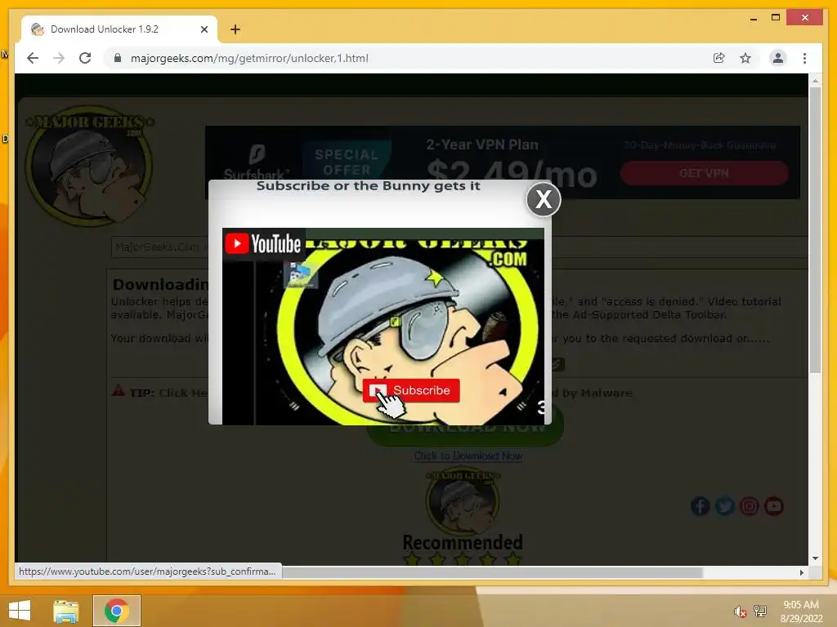Click the Downloading heading text

[160, 284]
